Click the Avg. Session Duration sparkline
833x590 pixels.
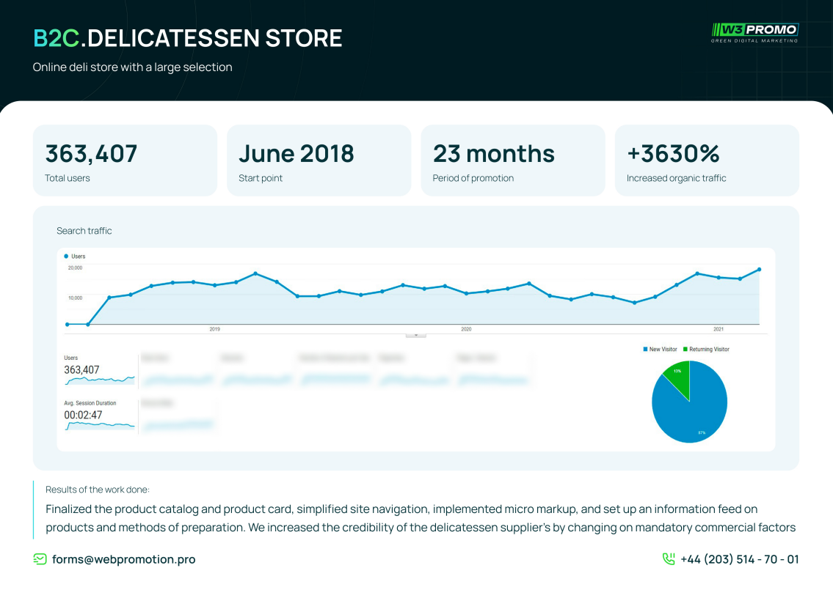pos(99,425)
